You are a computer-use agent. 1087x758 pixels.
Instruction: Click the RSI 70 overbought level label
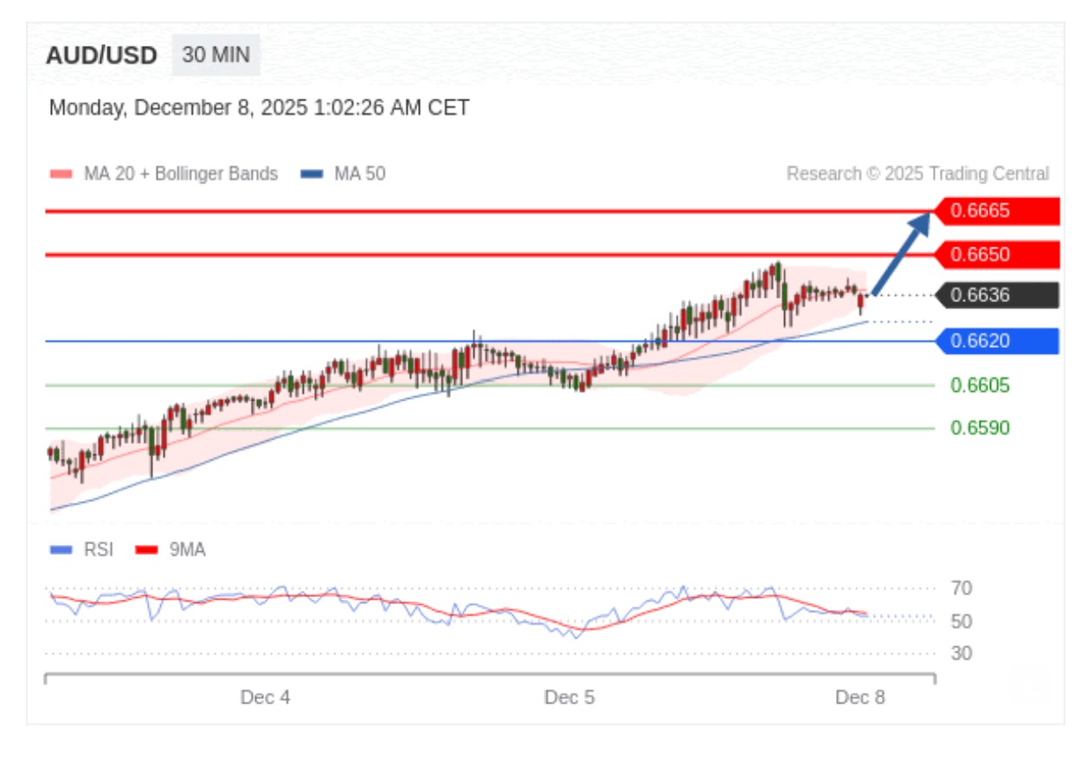(x=961, y=588)
